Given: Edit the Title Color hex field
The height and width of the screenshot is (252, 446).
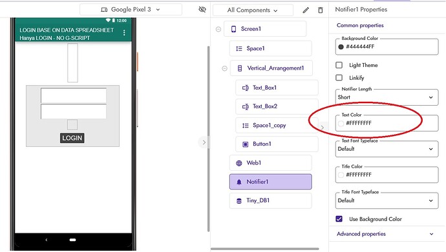Looking at the screenshot, I should [x=387, y=175].
